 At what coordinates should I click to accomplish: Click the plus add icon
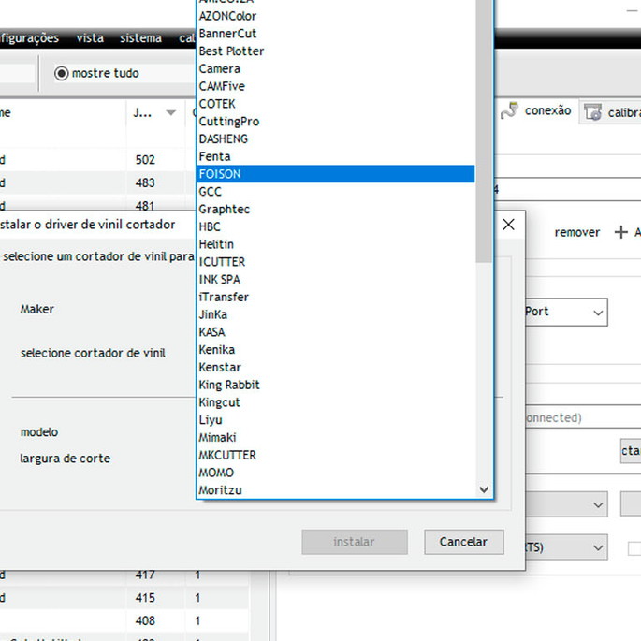click(621, 232)
